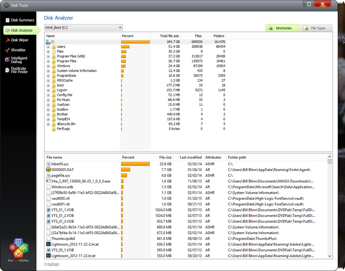Open the Shredder tool
The image size is (345, 271).
click(16, 50)
